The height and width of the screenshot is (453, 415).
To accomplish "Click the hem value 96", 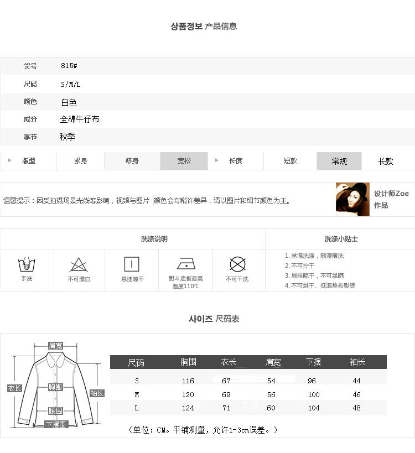I will [312, 381].
